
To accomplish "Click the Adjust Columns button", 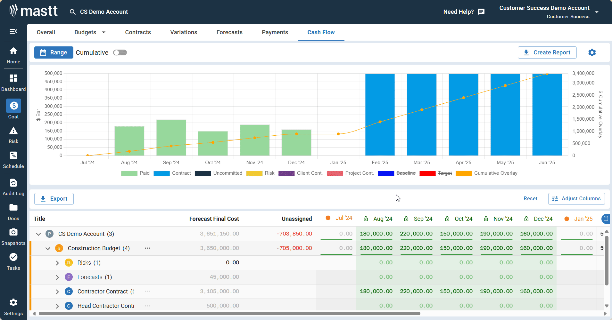I will tap(576, 199).
